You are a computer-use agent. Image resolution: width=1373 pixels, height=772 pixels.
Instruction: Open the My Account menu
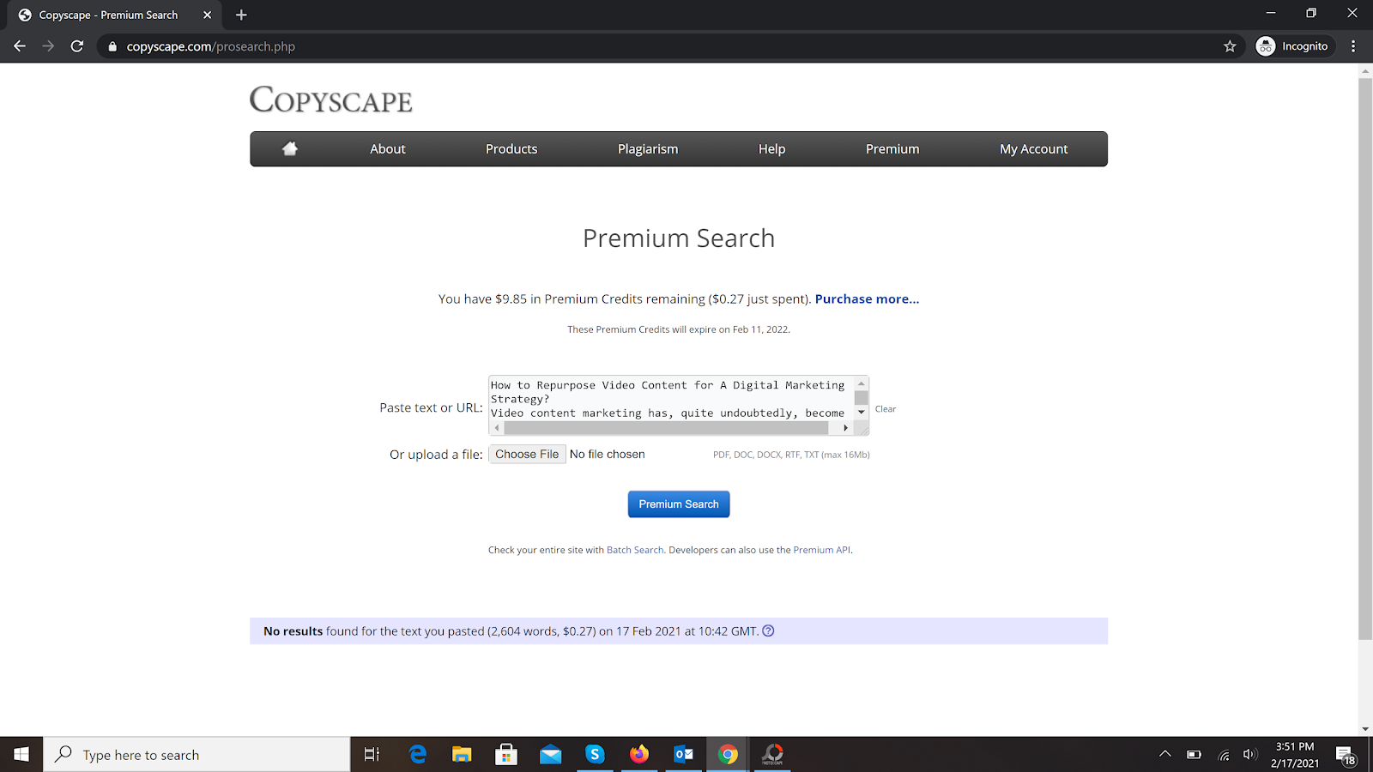pos(1034,148)
